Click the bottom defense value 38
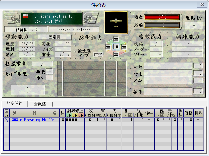 tap(116, 54)
